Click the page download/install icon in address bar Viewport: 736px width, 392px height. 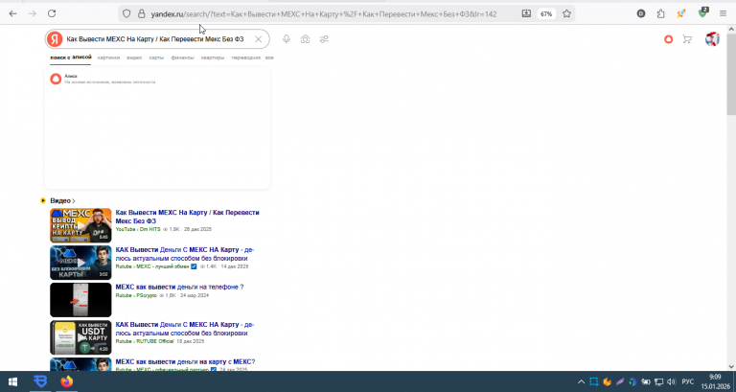(x=526, y=13)
